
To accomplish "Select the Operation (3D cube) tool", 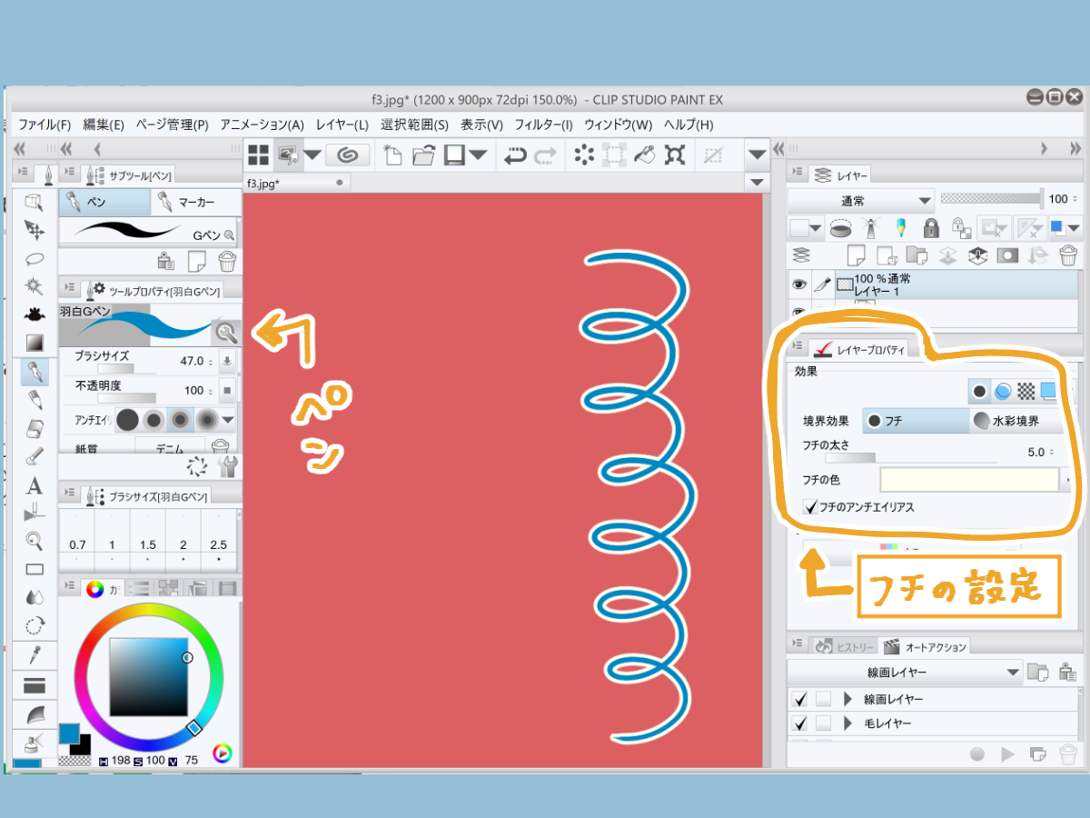I will click(35, 202).
